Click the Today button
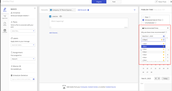The width and height of the screenshot is (172, 91). point(165,78)
